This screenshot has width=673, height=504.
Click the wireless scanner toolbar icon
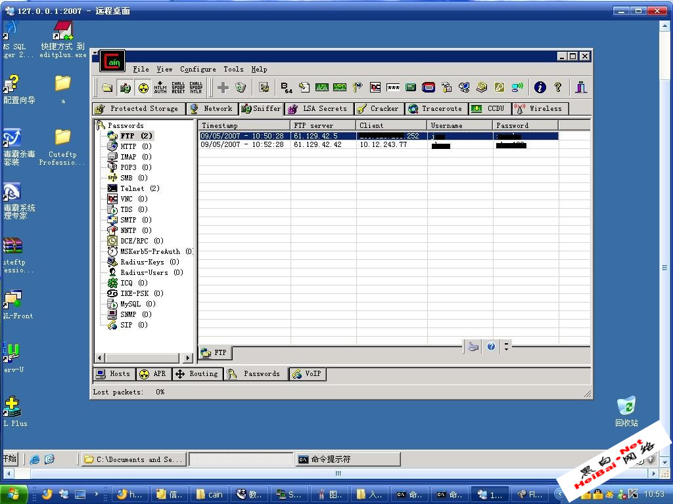[517, 88]
